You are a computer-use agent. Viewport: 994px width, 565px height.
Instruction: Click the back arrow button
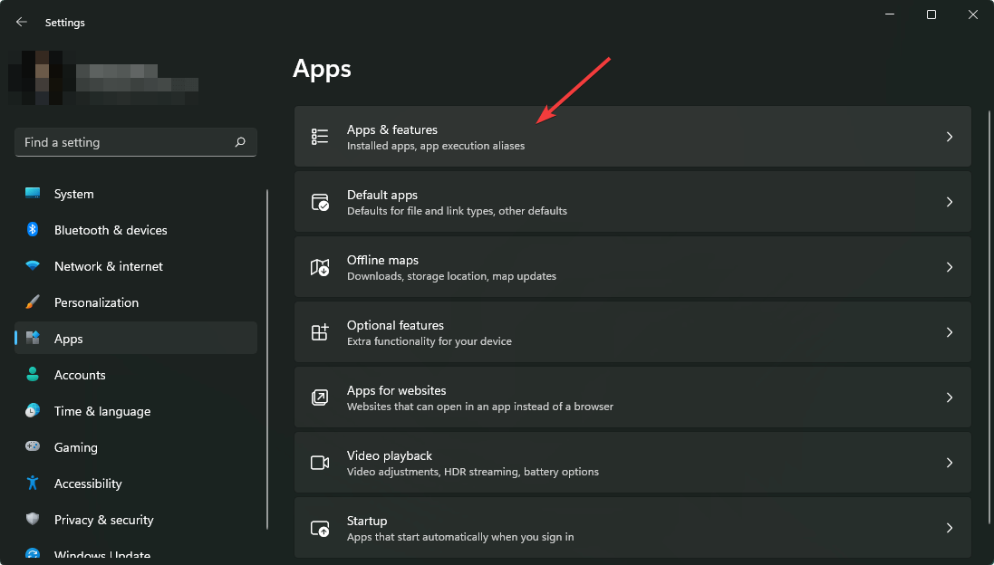21,22
